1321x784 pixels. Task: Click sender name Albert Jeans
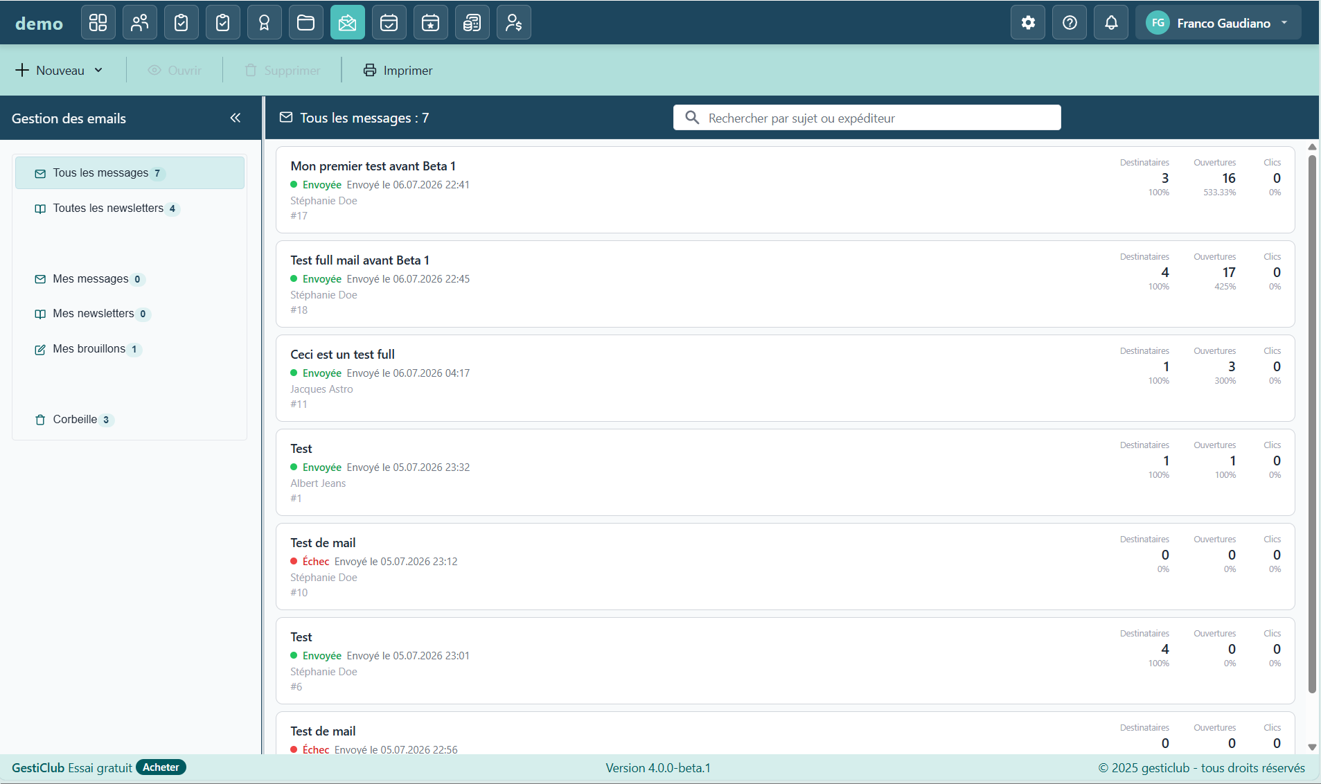[318, 483]
